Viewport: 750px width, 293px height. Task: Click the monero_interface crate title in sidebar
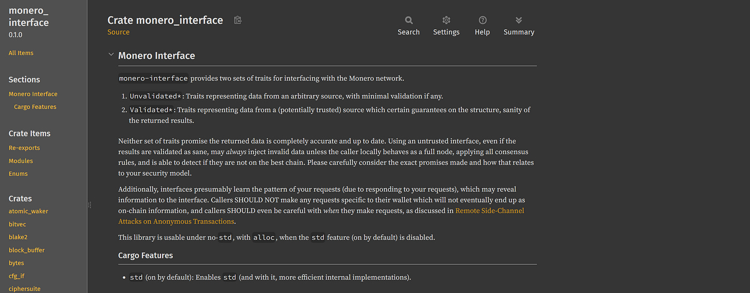[29, 16]
